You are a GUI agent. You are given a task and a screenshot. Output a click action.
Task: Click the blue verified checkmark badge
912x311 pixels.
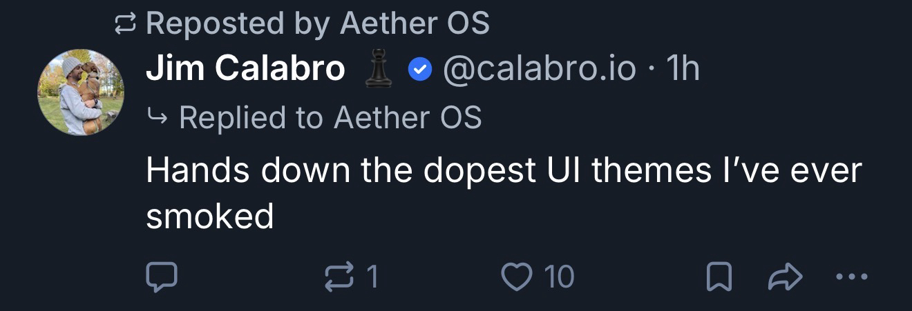click(419, 69)
